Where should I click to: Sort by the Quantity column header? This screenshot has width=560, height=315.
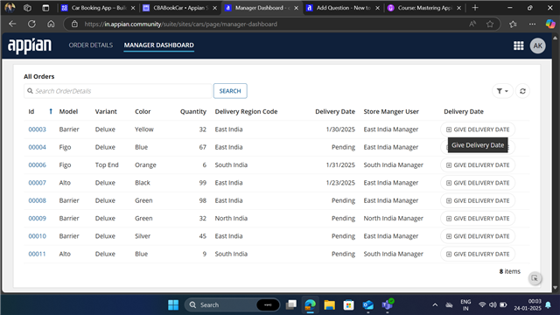coord(193,111)
